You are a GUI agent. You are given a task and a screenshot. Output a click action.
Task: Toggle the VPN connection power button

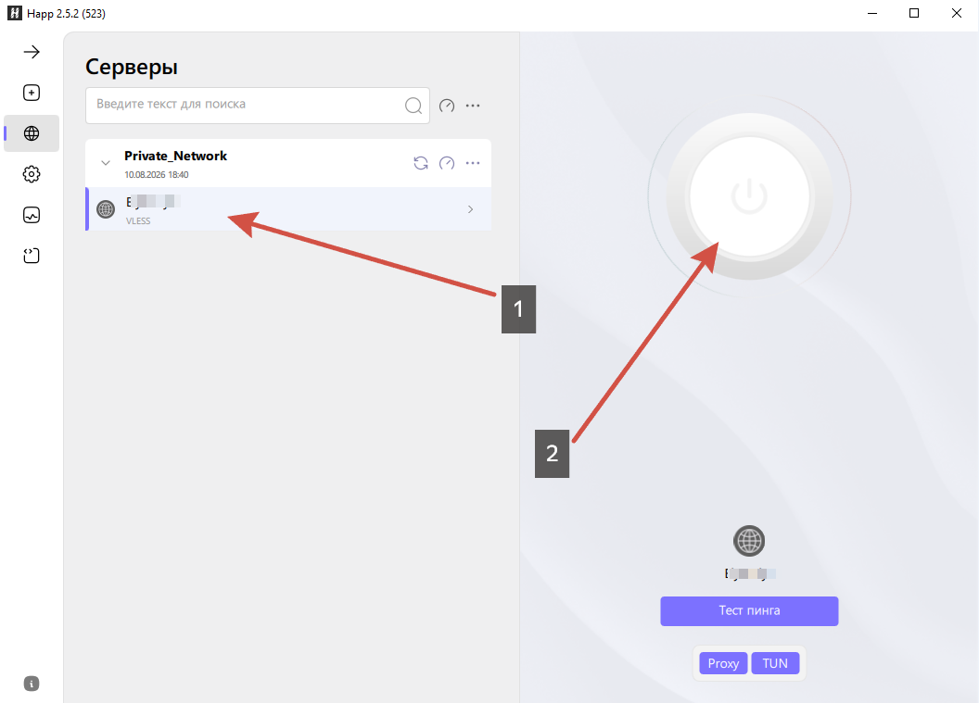749,196
